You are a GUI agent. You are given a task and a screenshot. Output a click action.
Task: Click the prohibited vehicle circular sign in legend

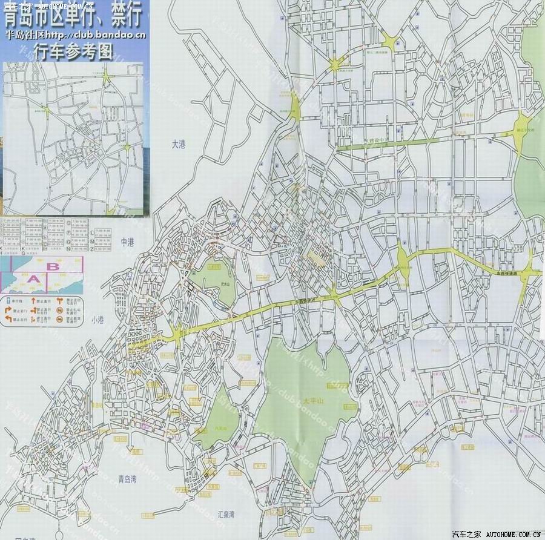pyautogui.click(x=61, y=310)
